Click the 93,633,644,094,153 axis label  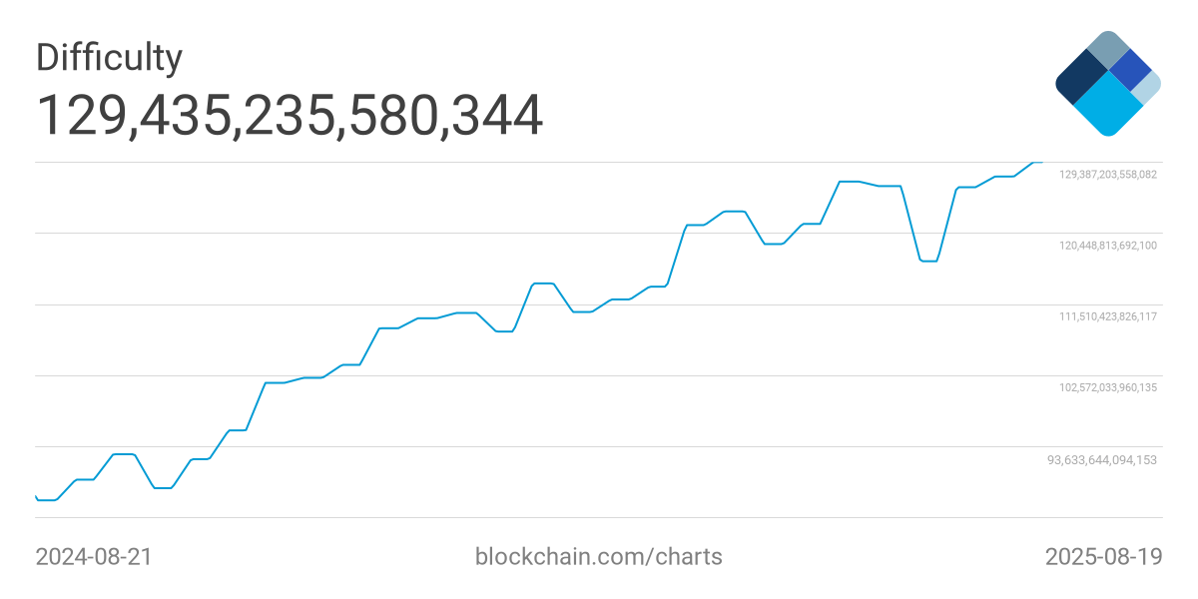pos(1101,460)
